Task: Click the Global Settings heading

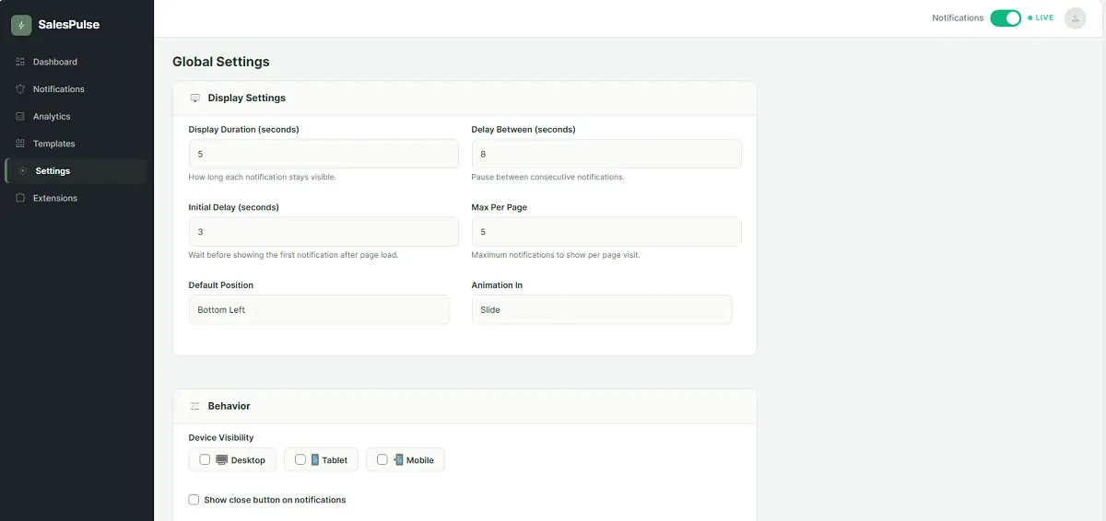Action: (x=221, y=62)
